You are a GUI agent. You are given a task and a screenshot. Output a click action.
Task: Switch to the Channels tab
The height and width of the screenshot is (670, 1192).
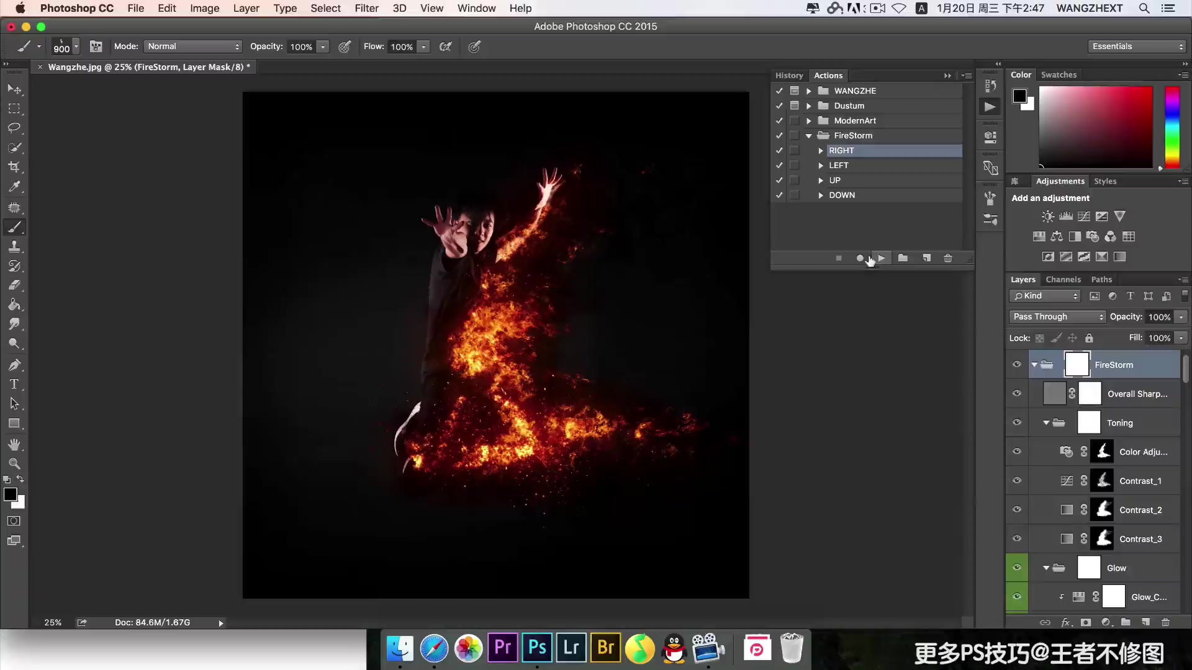[x=1063, y=280]
